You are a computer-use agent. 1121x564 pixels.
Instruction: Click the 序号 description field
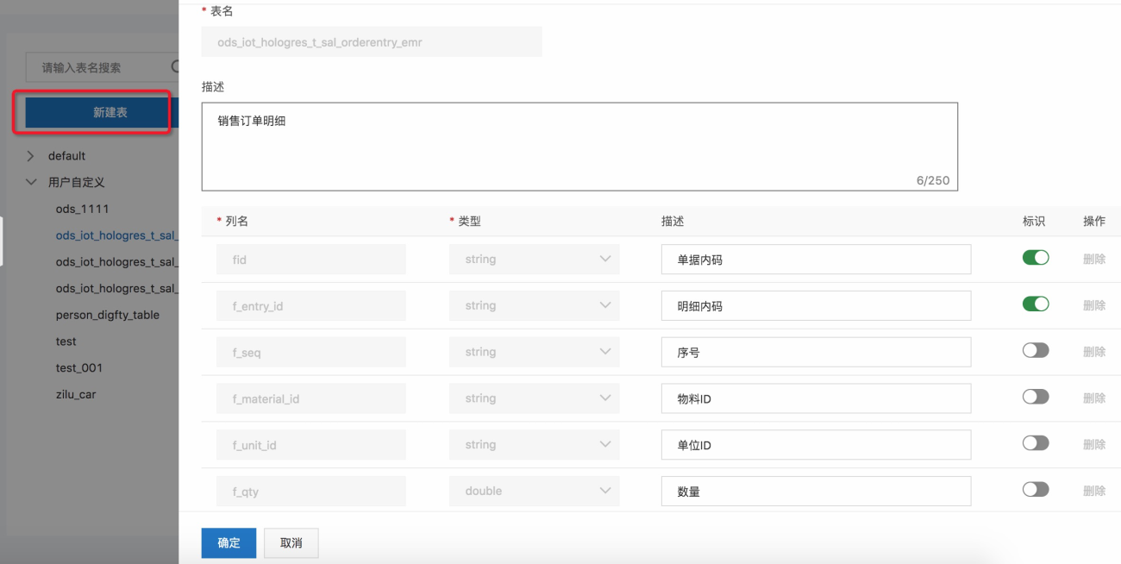816,352
